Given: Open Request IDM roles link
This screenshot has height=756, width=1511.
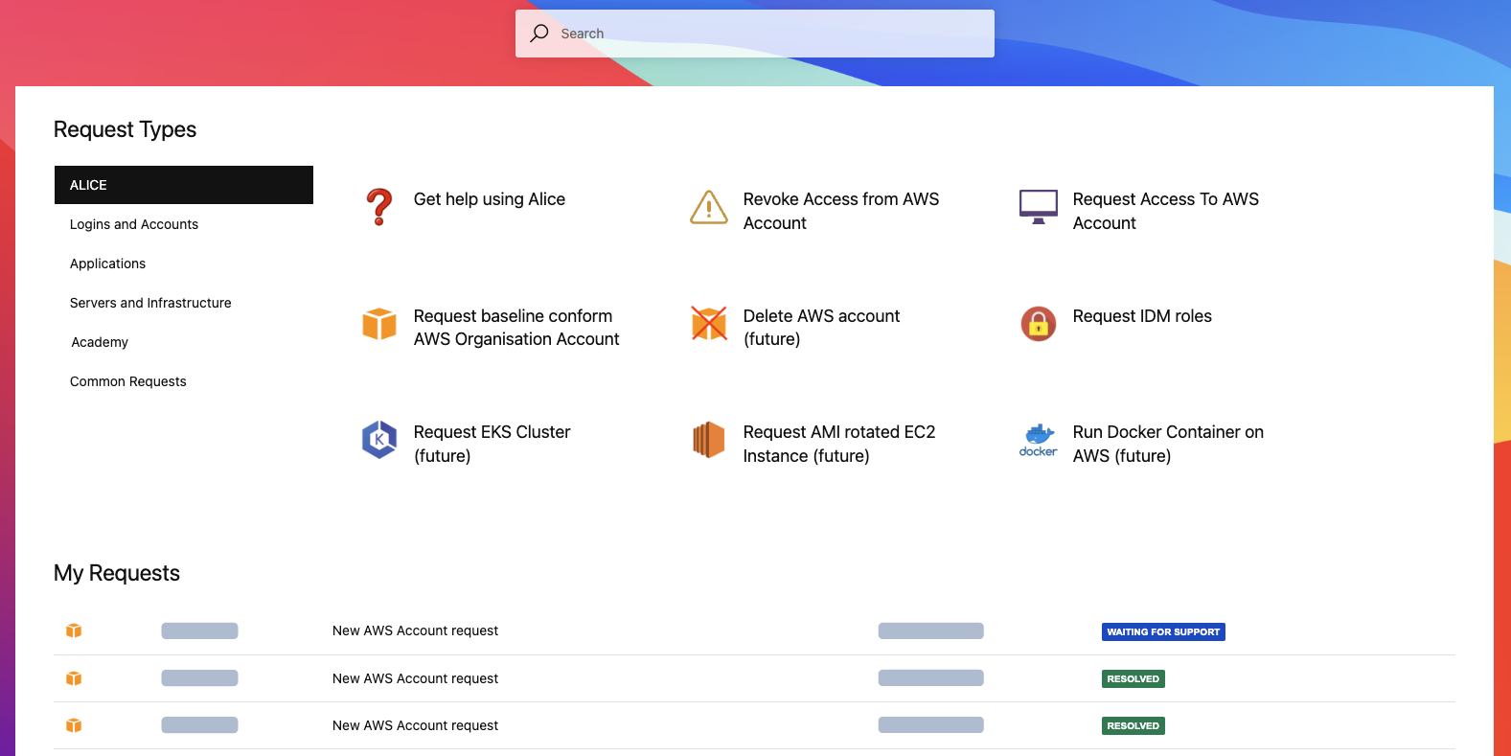Looking at the screenshot, I should [1142, 316].
